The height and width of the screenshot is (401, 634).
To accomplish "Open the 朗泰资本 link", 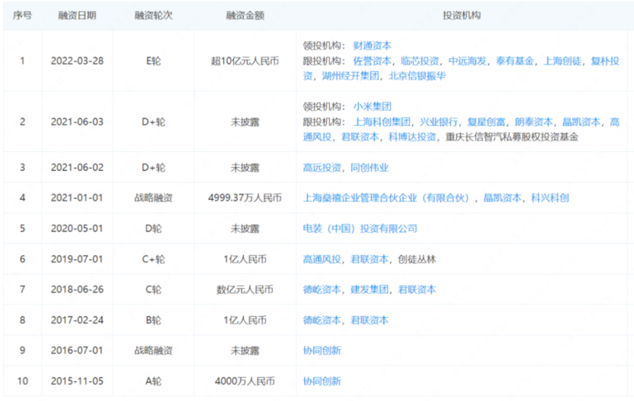I will pos(534,122).
